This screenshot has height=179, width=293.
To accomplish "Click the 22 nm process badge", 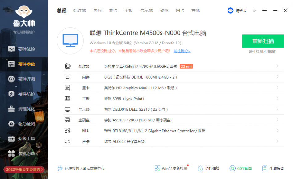I will [186, 66].
